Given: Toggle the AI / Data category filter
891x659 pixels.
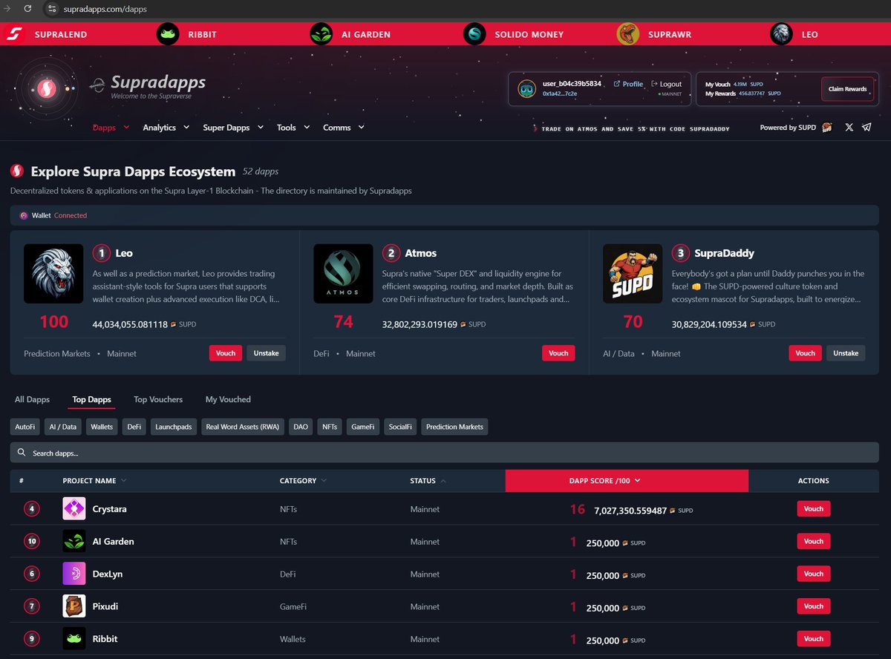Looking at the screenshot, I should coord(63,427).
